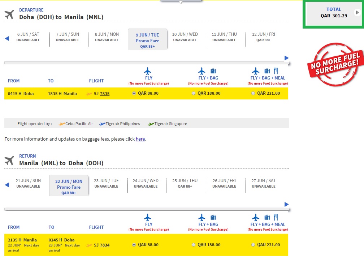This screenshot has height=257, width=364.
Task: Click the departure airplane icon beside Doha to Manila
Action: pos(9,14)
